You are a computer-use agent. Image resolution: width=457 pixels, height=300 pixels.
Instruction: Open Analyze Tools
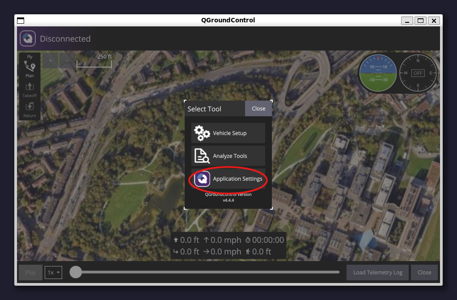[228, 156]
